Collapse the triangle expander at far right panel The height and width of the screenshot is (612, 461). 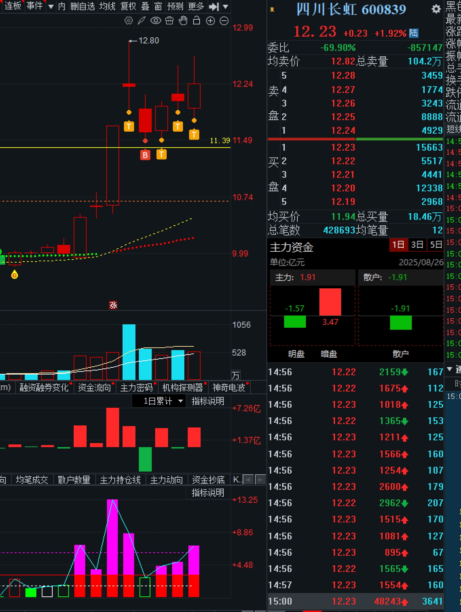tap(450, 369)
